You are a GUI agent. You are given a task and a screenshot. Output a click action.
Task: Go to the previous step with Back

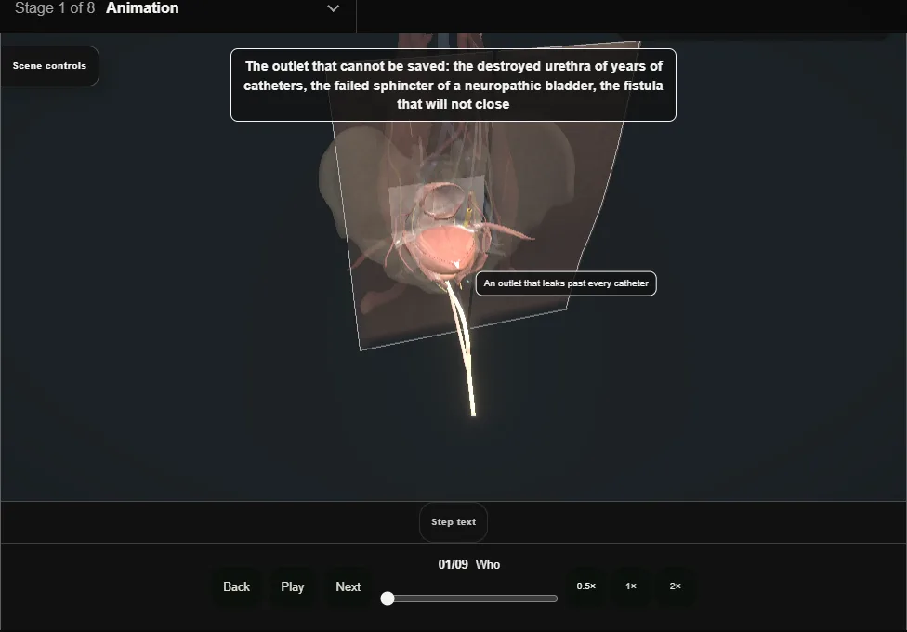point(237,586)
